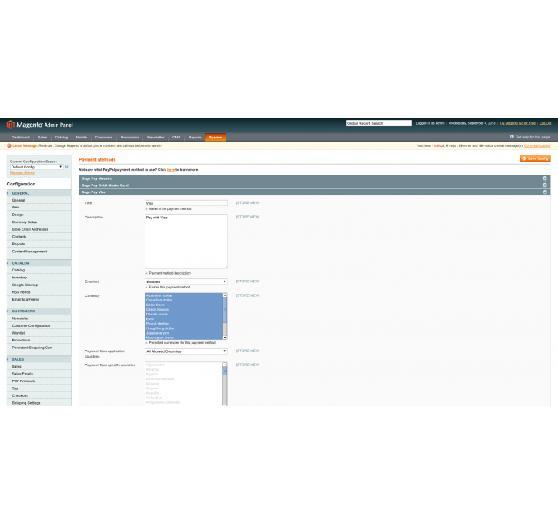This screenshot has width=558, height=523.
Task: Open the Sales top menu
Action: (42, 137)
